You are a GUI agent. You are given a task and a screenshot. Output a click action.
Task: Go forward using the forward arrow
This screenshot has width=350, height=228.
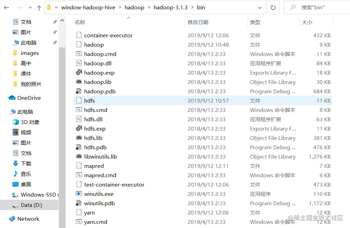pos(20,8)
